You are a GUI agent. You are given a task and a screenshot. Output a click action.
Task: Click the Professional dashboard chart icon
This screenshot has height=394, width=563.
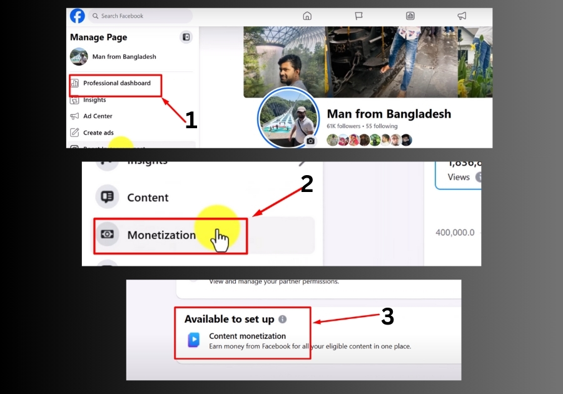(74, 83)
